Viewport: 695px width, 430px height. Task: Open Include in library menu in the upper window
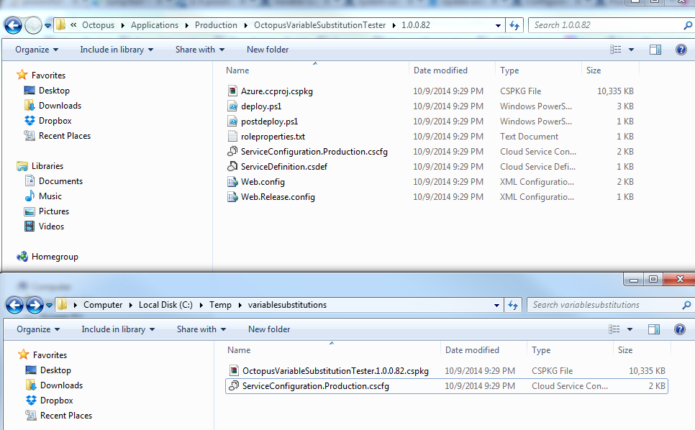point(117,50)
